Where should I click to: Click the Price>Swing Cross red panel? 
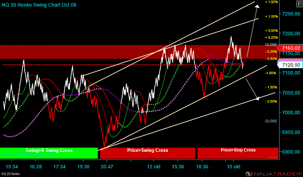[148, 153]
